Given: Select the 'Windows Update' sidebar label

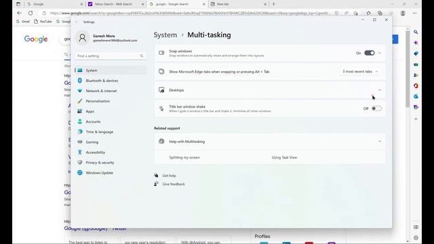Looking at the screenshot, I should (x=100, y=173).
